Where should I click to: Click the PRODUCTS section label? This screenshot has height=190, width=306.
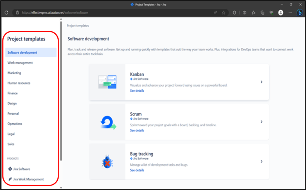13,158
